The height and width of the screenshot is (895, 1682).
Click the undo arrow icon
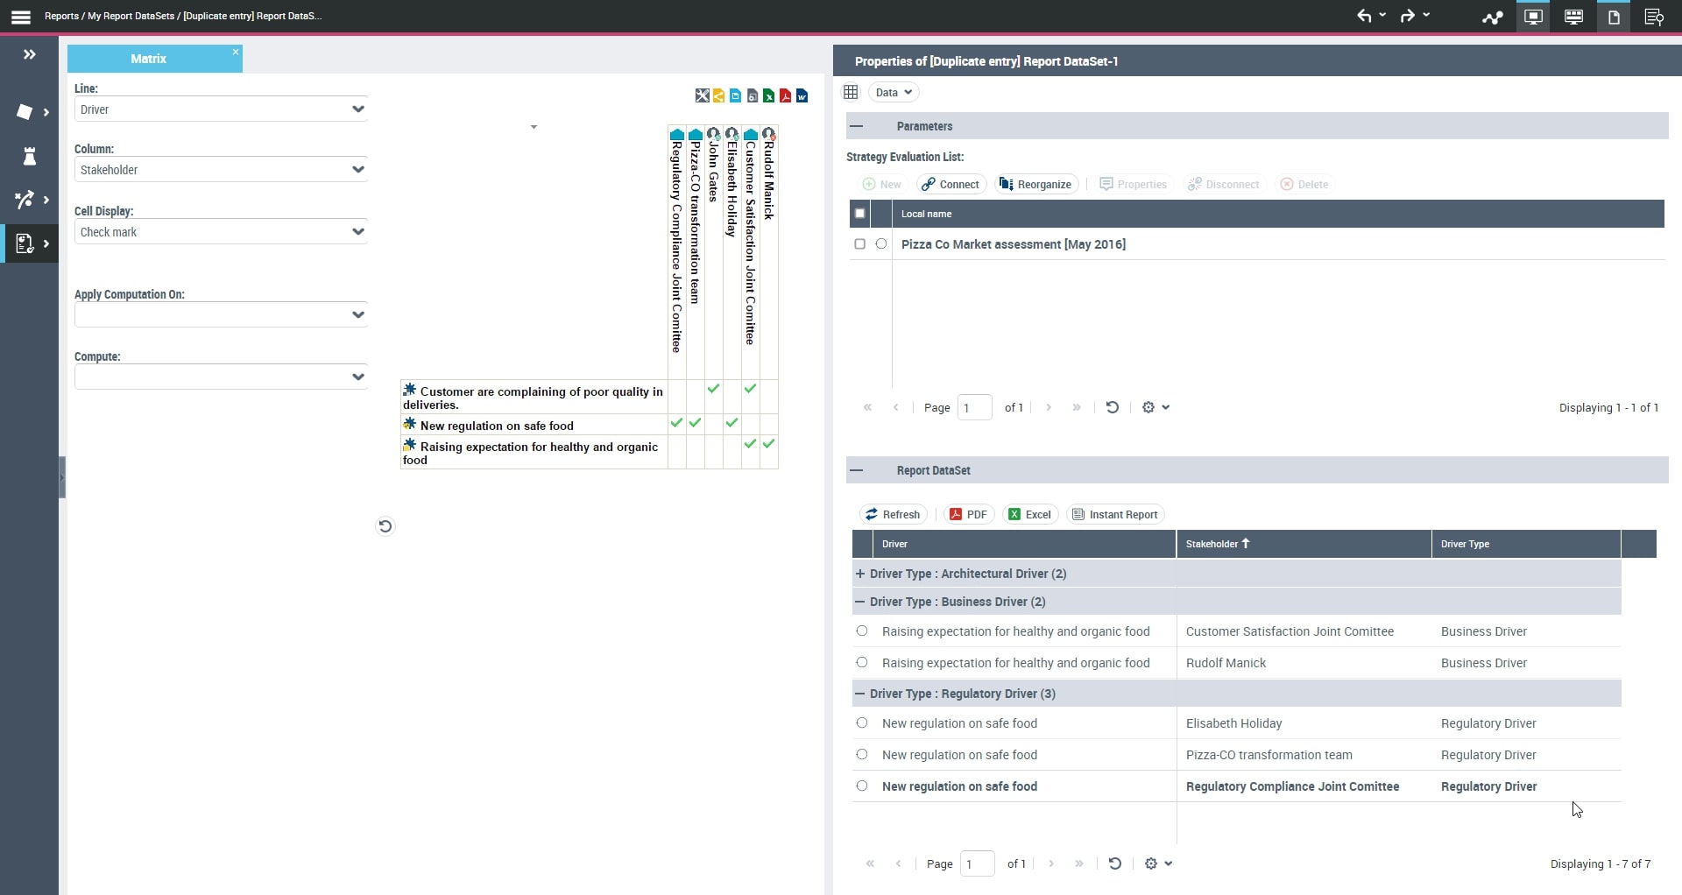[x=1364, y=16]
